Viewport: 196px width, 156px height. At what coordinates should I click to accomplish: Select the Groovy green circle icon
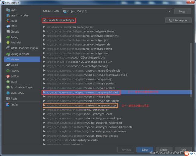click(8, 71)
